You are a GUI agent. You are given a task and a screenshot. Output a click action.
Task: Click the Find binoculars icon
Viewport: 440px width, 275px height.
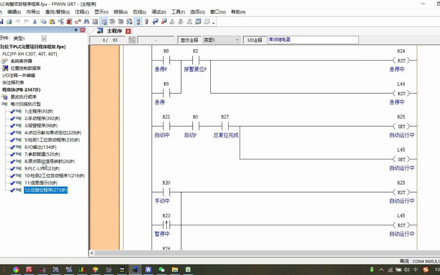coord(86,22)
